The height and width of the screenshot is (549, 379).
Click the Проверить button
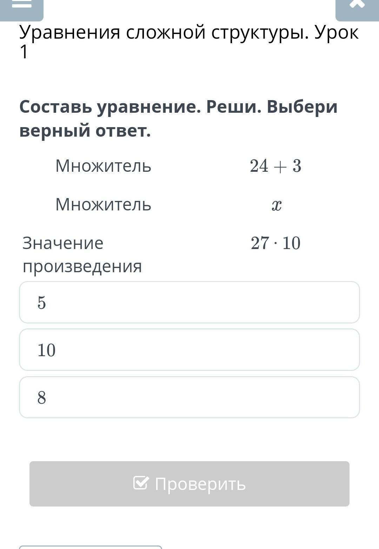pyautogui.click(x=189, y=484)
